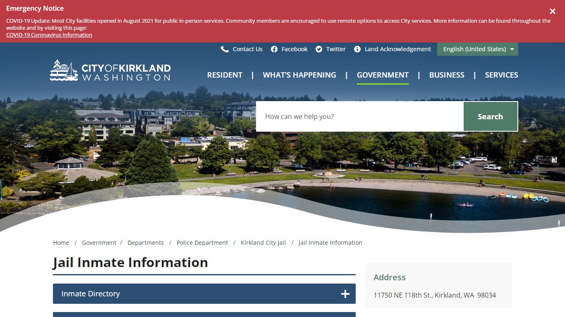
Task: Go to Home breadcrumb
Action: (61, 243)
